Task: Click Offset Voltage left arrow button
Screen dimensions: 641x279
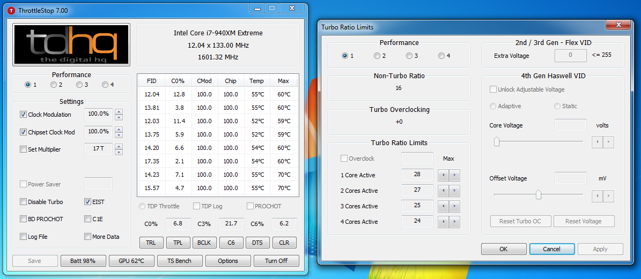Action: [x=597, y=196]
